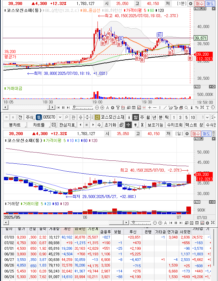Click the 매수 buy button in daily chart header
Screen dimensions: 218x281
point(196,134)
